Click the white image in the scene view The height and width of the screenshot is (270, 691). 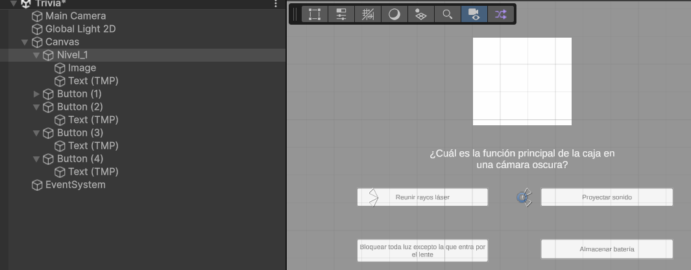point(522,81)
